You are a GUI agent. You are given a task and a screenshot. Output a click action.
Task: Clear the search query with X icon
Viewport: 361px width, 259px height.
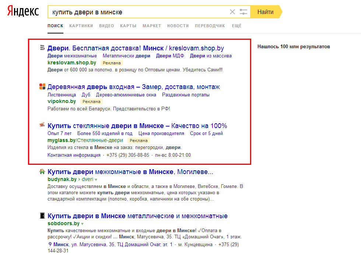[x=232, y=12]
